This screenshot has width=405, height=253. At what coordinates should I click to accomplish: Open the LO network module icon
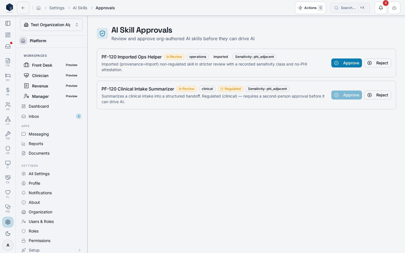click(x=8, y=121)
